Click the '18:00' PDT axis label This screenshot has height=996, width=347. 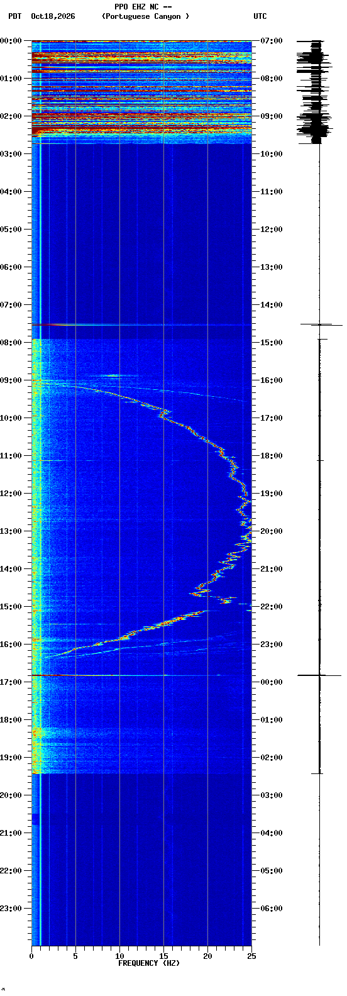[11, 720]
